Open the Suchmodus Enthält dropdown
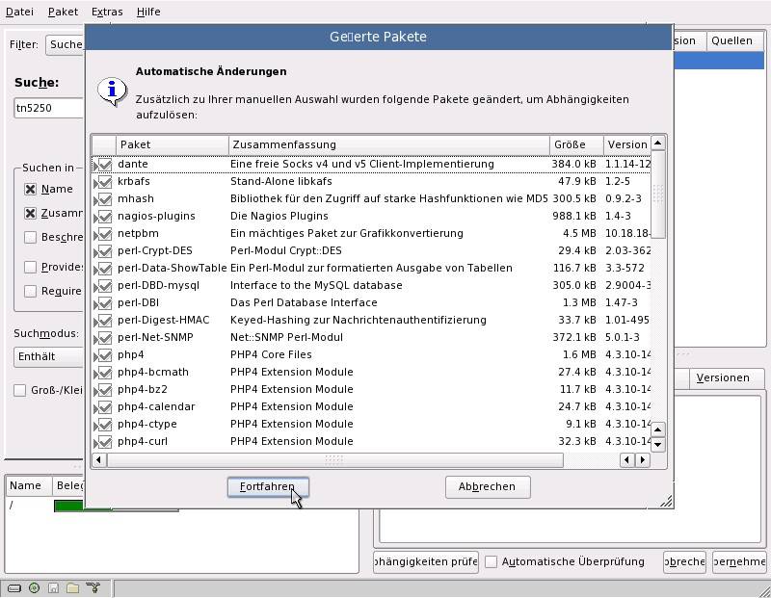The width and height of the screenshot is (771, 598). (x=49, y=356)
